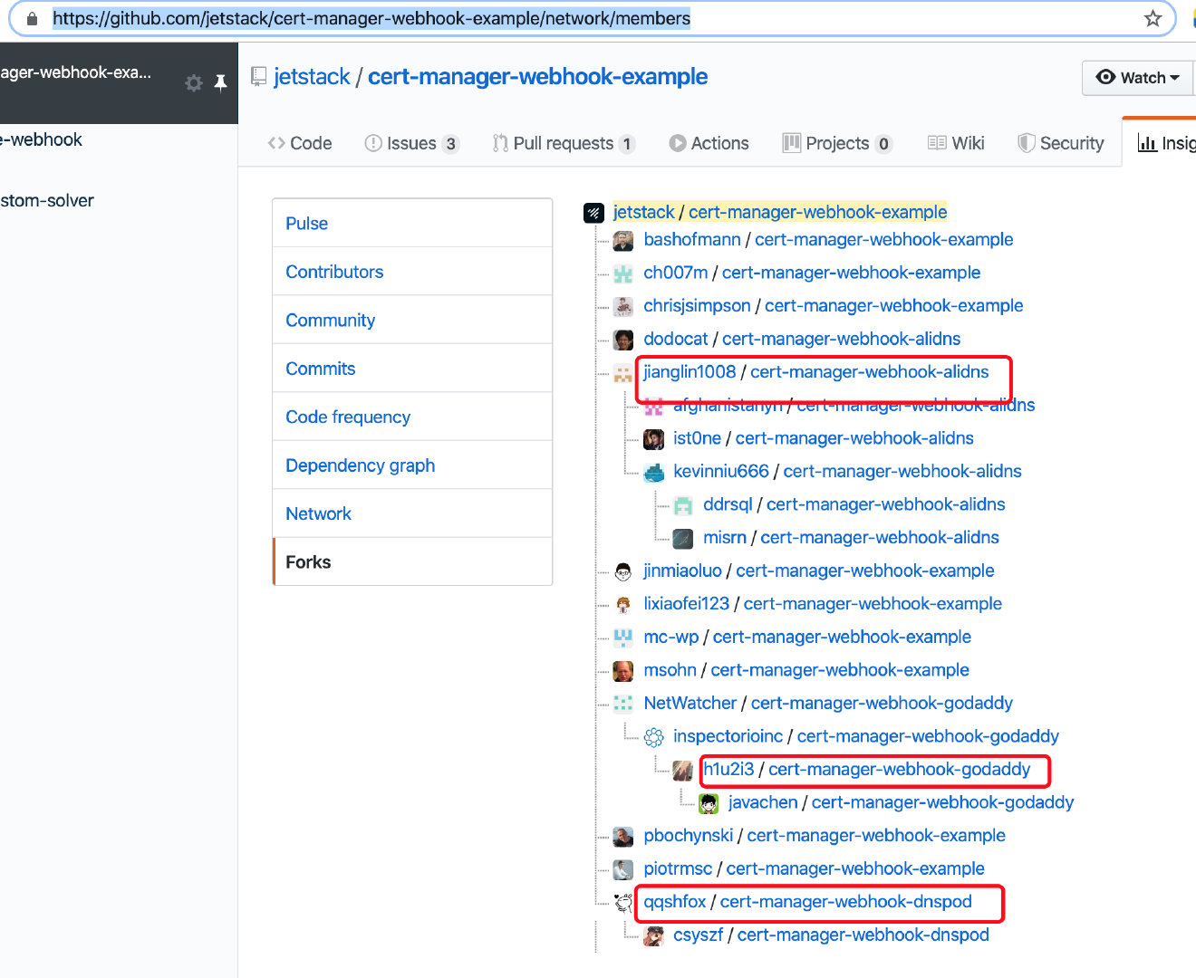Viewport: 1196px width, 978px height.
Task: Select Community in insights menu
Action: [x=412, y=320]
